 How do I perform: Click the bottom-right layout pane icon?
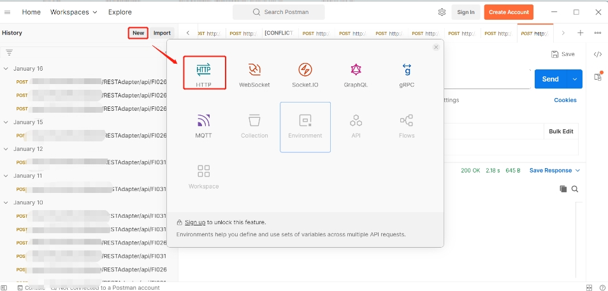pyautogui.click(x=589, y=288)
